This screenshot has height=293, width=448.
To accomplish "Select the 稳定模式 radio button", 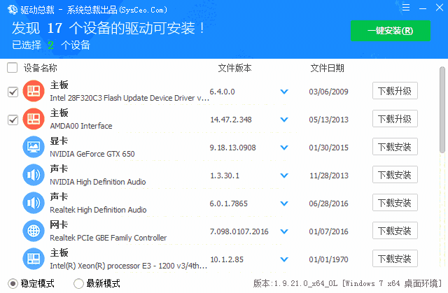I will click(x=13, y=284).
